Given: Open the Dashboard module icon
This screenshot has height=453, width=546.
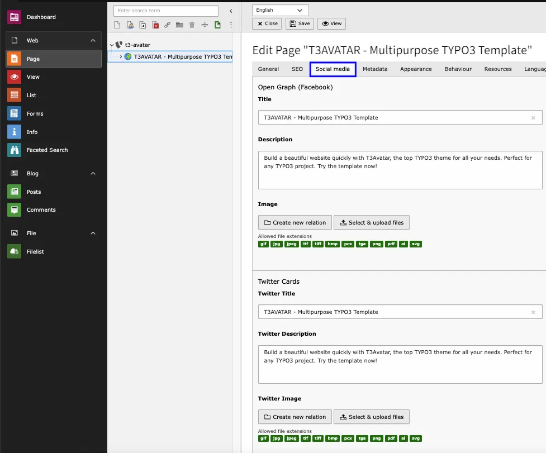Looking at the screenshot, I should 15,17.
